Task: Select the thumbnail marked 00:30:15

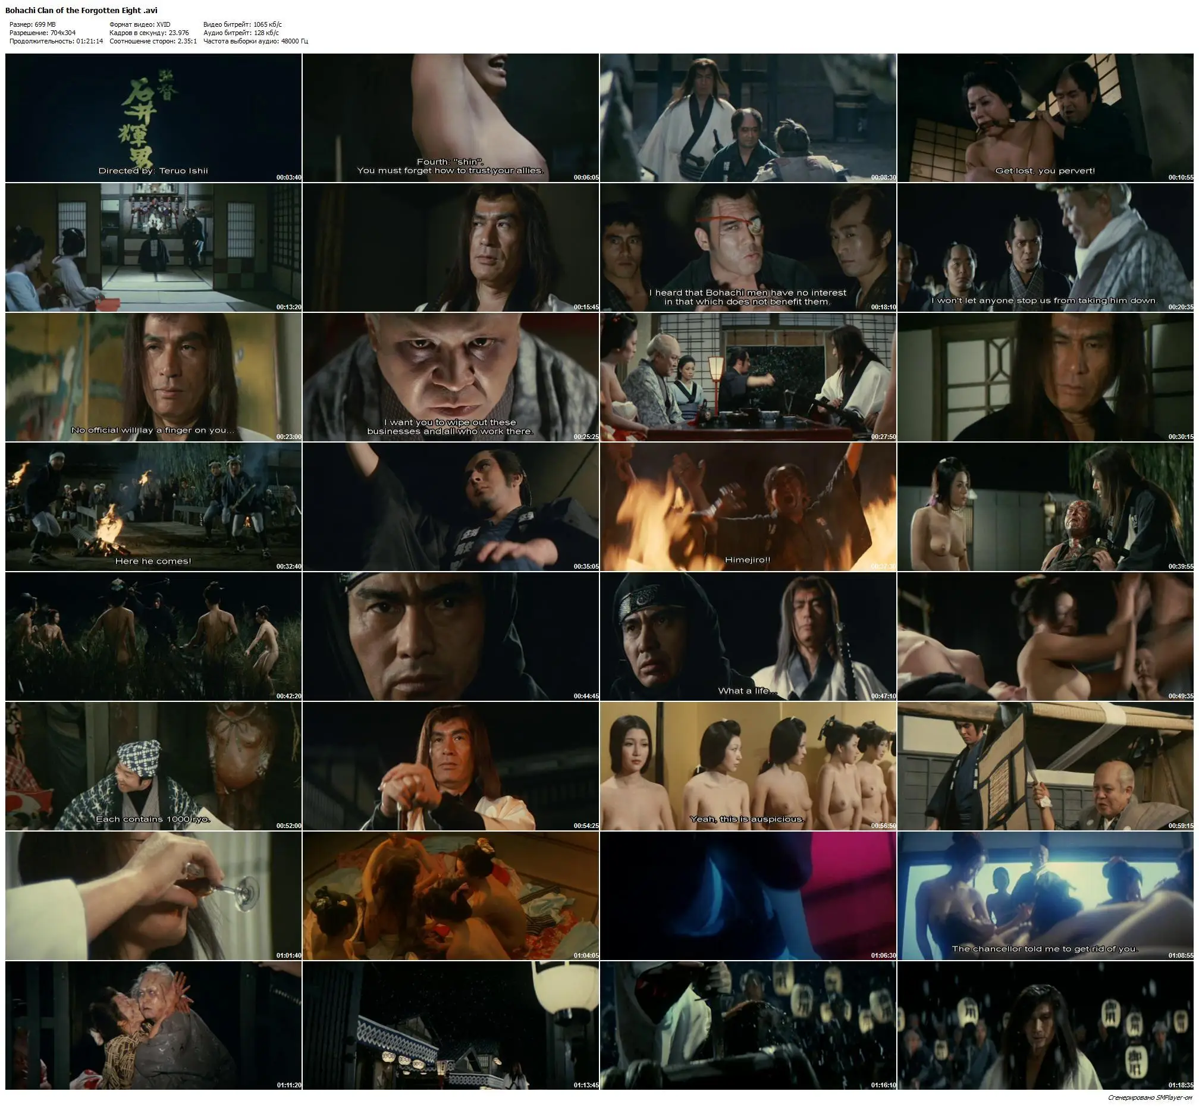Action: tap(1045, 377)
